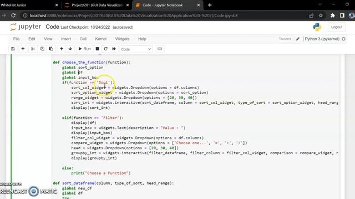Toggle the browser side panel icon

point(342,15)
